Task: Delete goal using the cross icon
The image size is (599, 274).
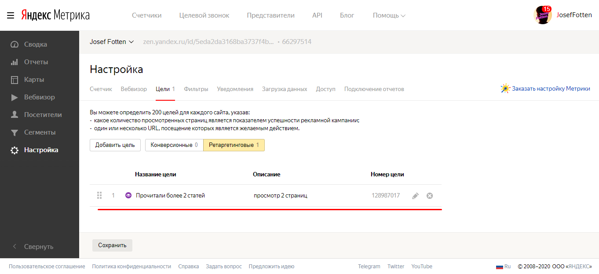Action: (x=430, y=196)
